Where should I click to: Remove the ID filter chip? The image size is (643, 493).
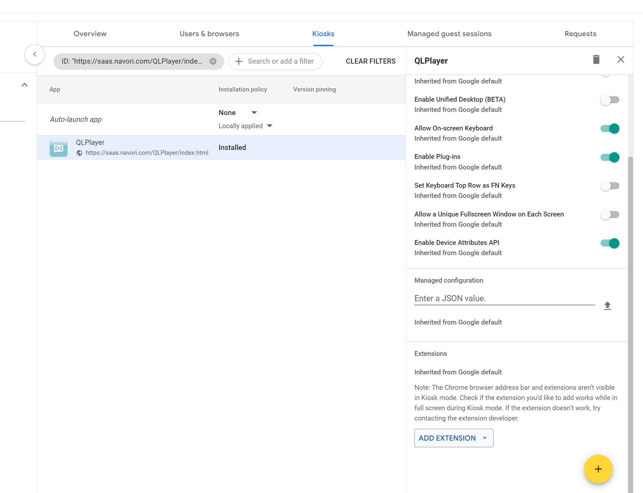(x=213, y=61)
